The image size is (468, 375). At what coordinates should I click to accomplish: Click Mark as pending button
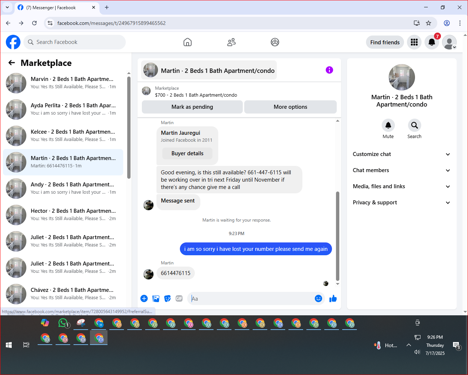[192, 107]
